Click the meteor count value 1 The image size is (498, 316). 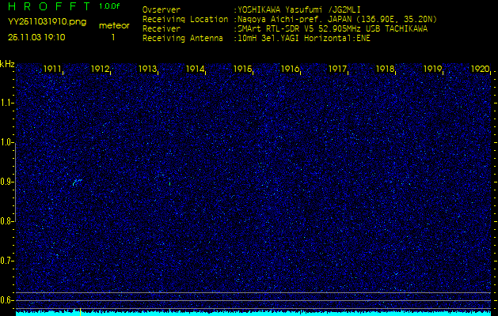113,37
